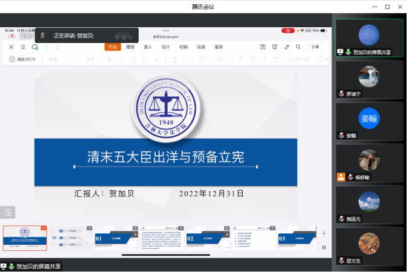Maximize the 腾讯会议 window

point(387,7)
